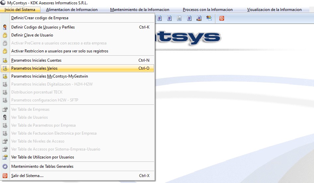Open the Procesos con la Informacion menu
The height and width of the screenshot is (183, 314).
[x=207, y=10]
